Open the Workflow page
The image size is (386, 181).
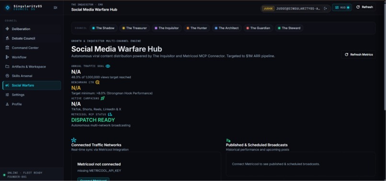[32, 57]
